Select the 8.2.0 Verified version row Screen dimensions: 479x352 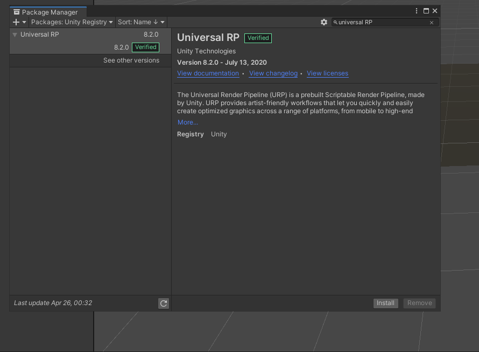point(90,47)
